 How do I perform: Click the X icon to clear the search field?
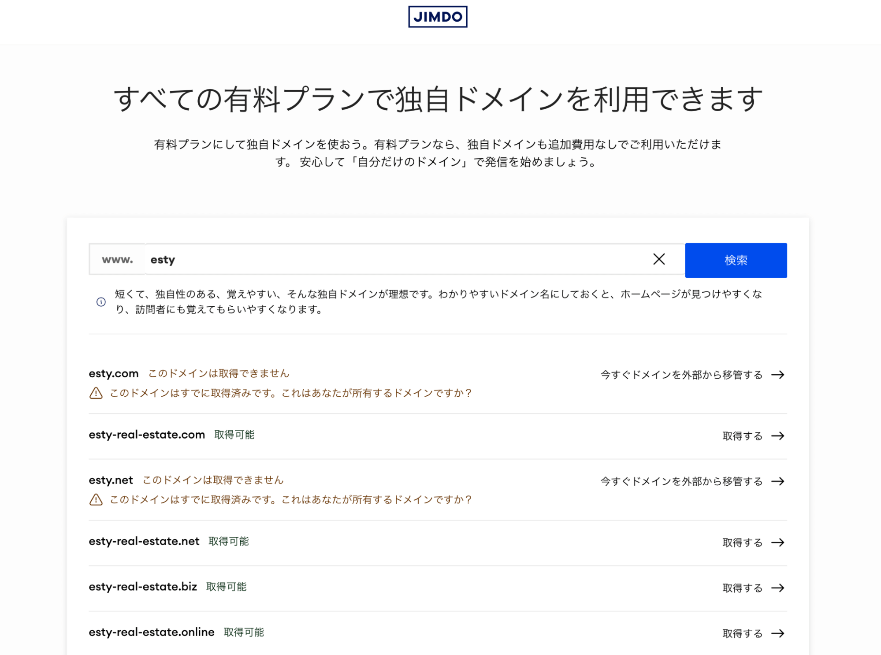pos(659,260)
